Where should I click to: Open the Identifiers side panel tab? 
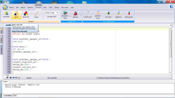(x=1, y=50)
